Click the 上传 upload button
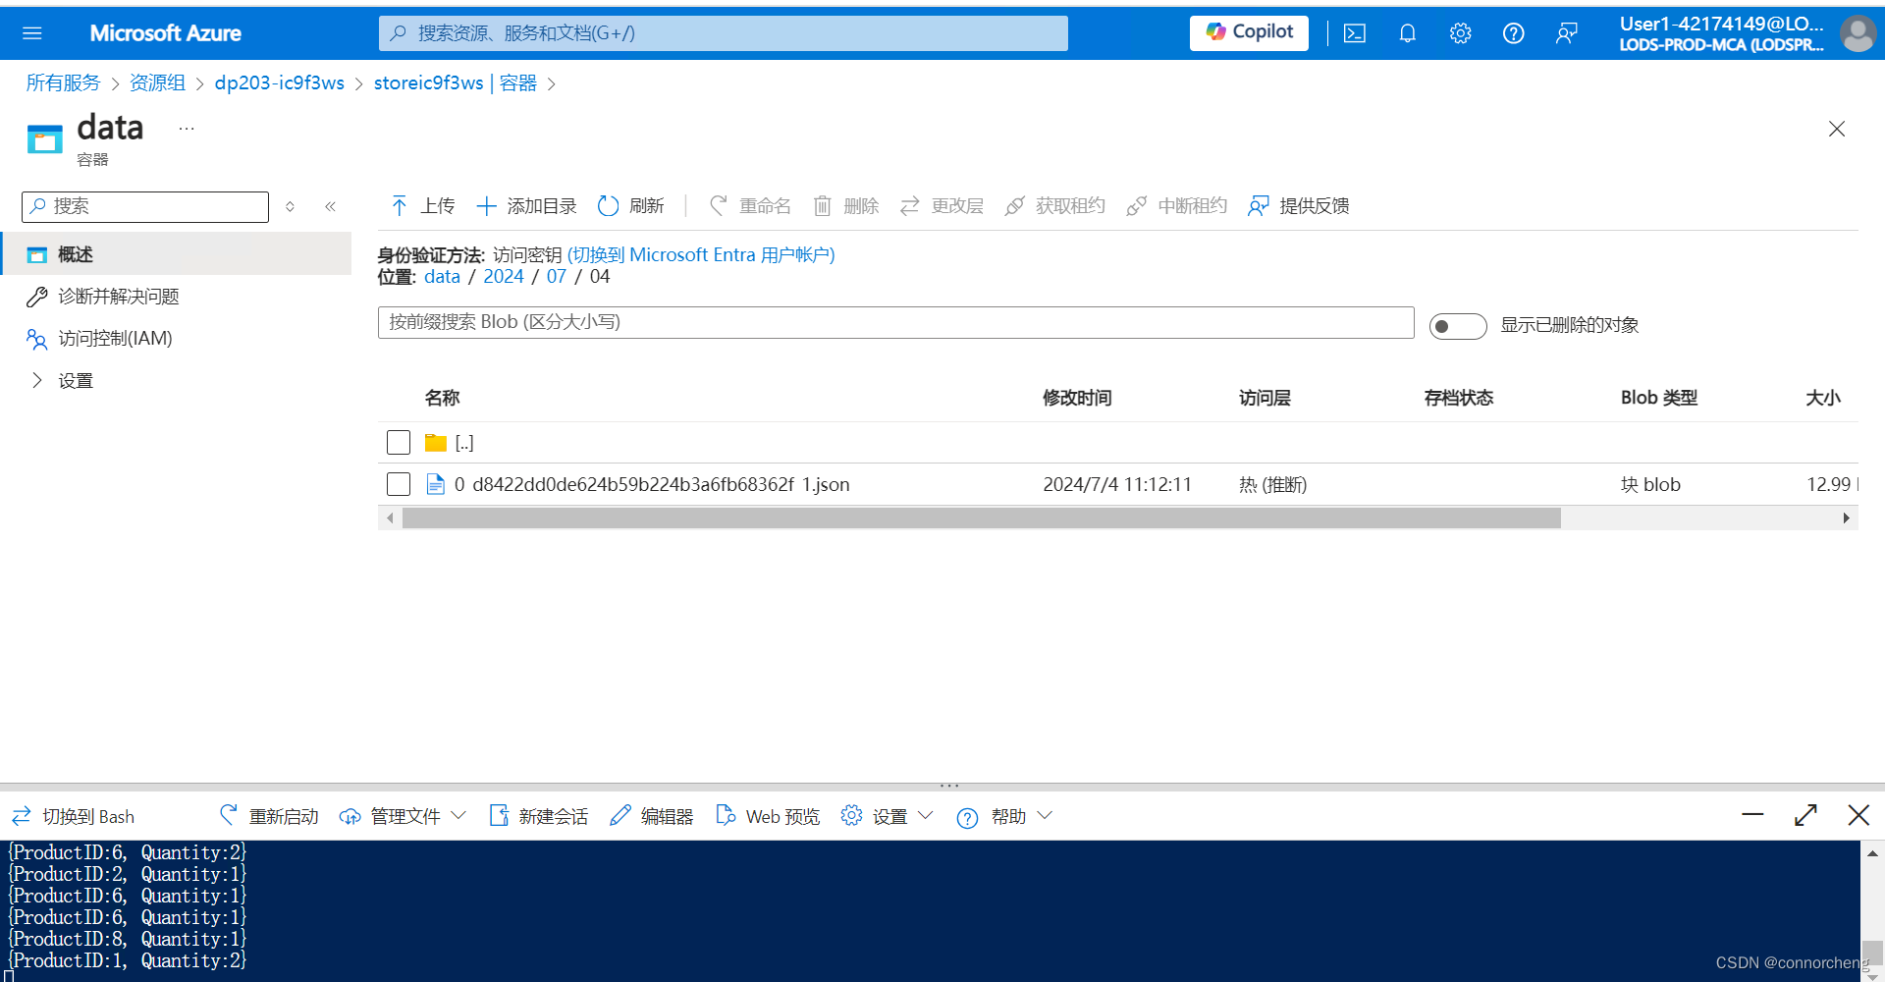1885x982 pixels. coord(422,206)
